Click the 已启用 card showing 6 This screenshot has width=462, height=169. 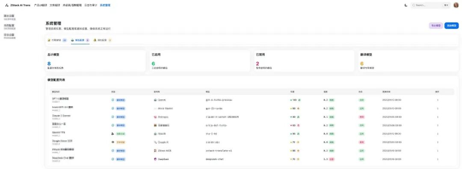pyautogui.click(x=200, y=61)
